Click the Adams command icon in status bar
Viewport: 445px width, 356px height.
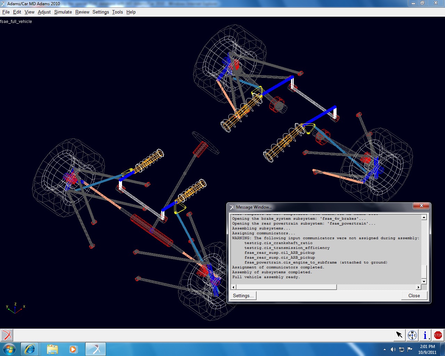coord(7,335)
